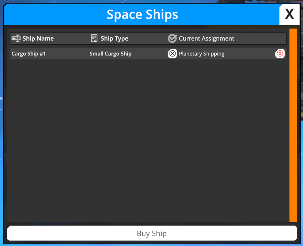The width and height of the screenshot is (303, 246).
Task: Click the Current Assignment checkmark icon
Action: (x=172, y=38)
